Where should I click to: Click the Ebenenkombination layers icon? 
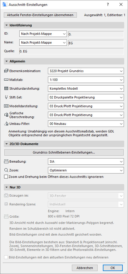(6, 71)
